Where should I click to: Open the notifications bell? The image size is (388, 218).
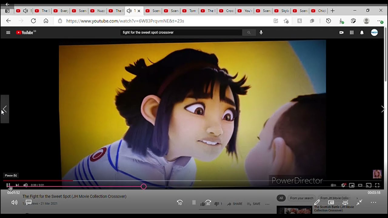click(362, 32)
